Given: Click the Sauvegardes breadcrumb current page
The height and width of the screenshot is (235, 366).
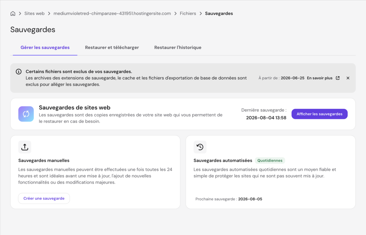Looking at the screenshot, I should tap(219, 14).
